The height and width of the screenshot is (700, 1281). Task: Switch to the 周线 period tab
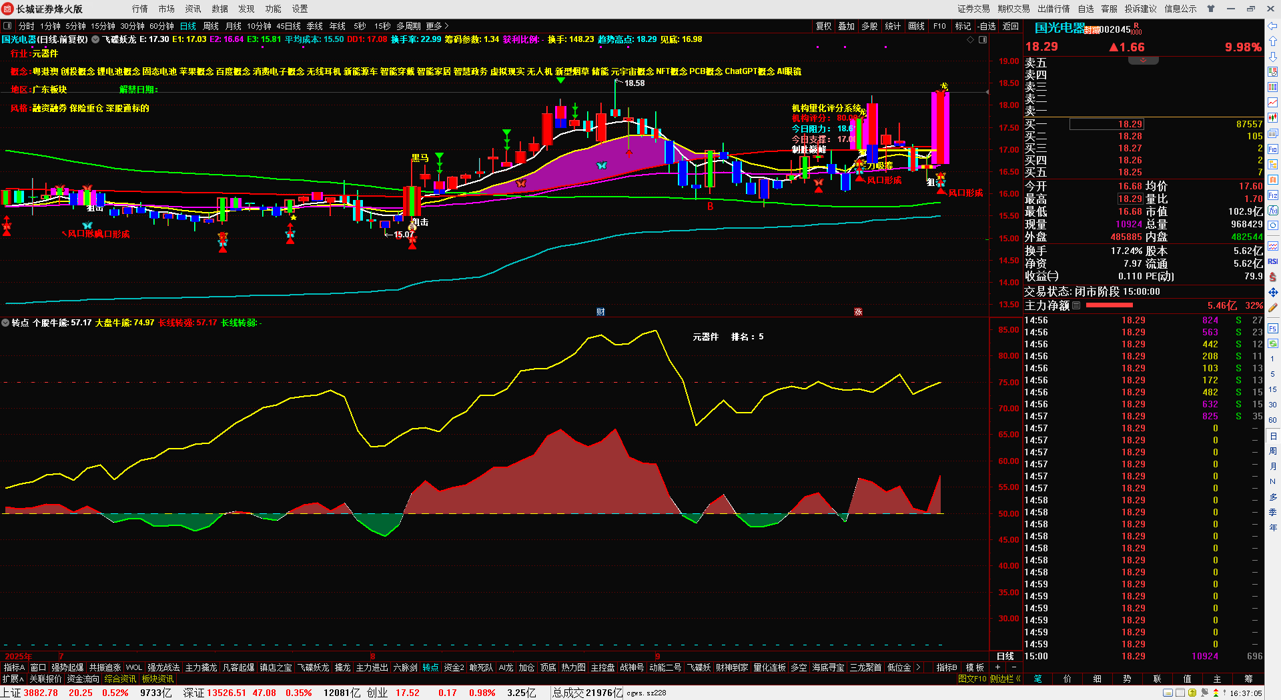211,26
